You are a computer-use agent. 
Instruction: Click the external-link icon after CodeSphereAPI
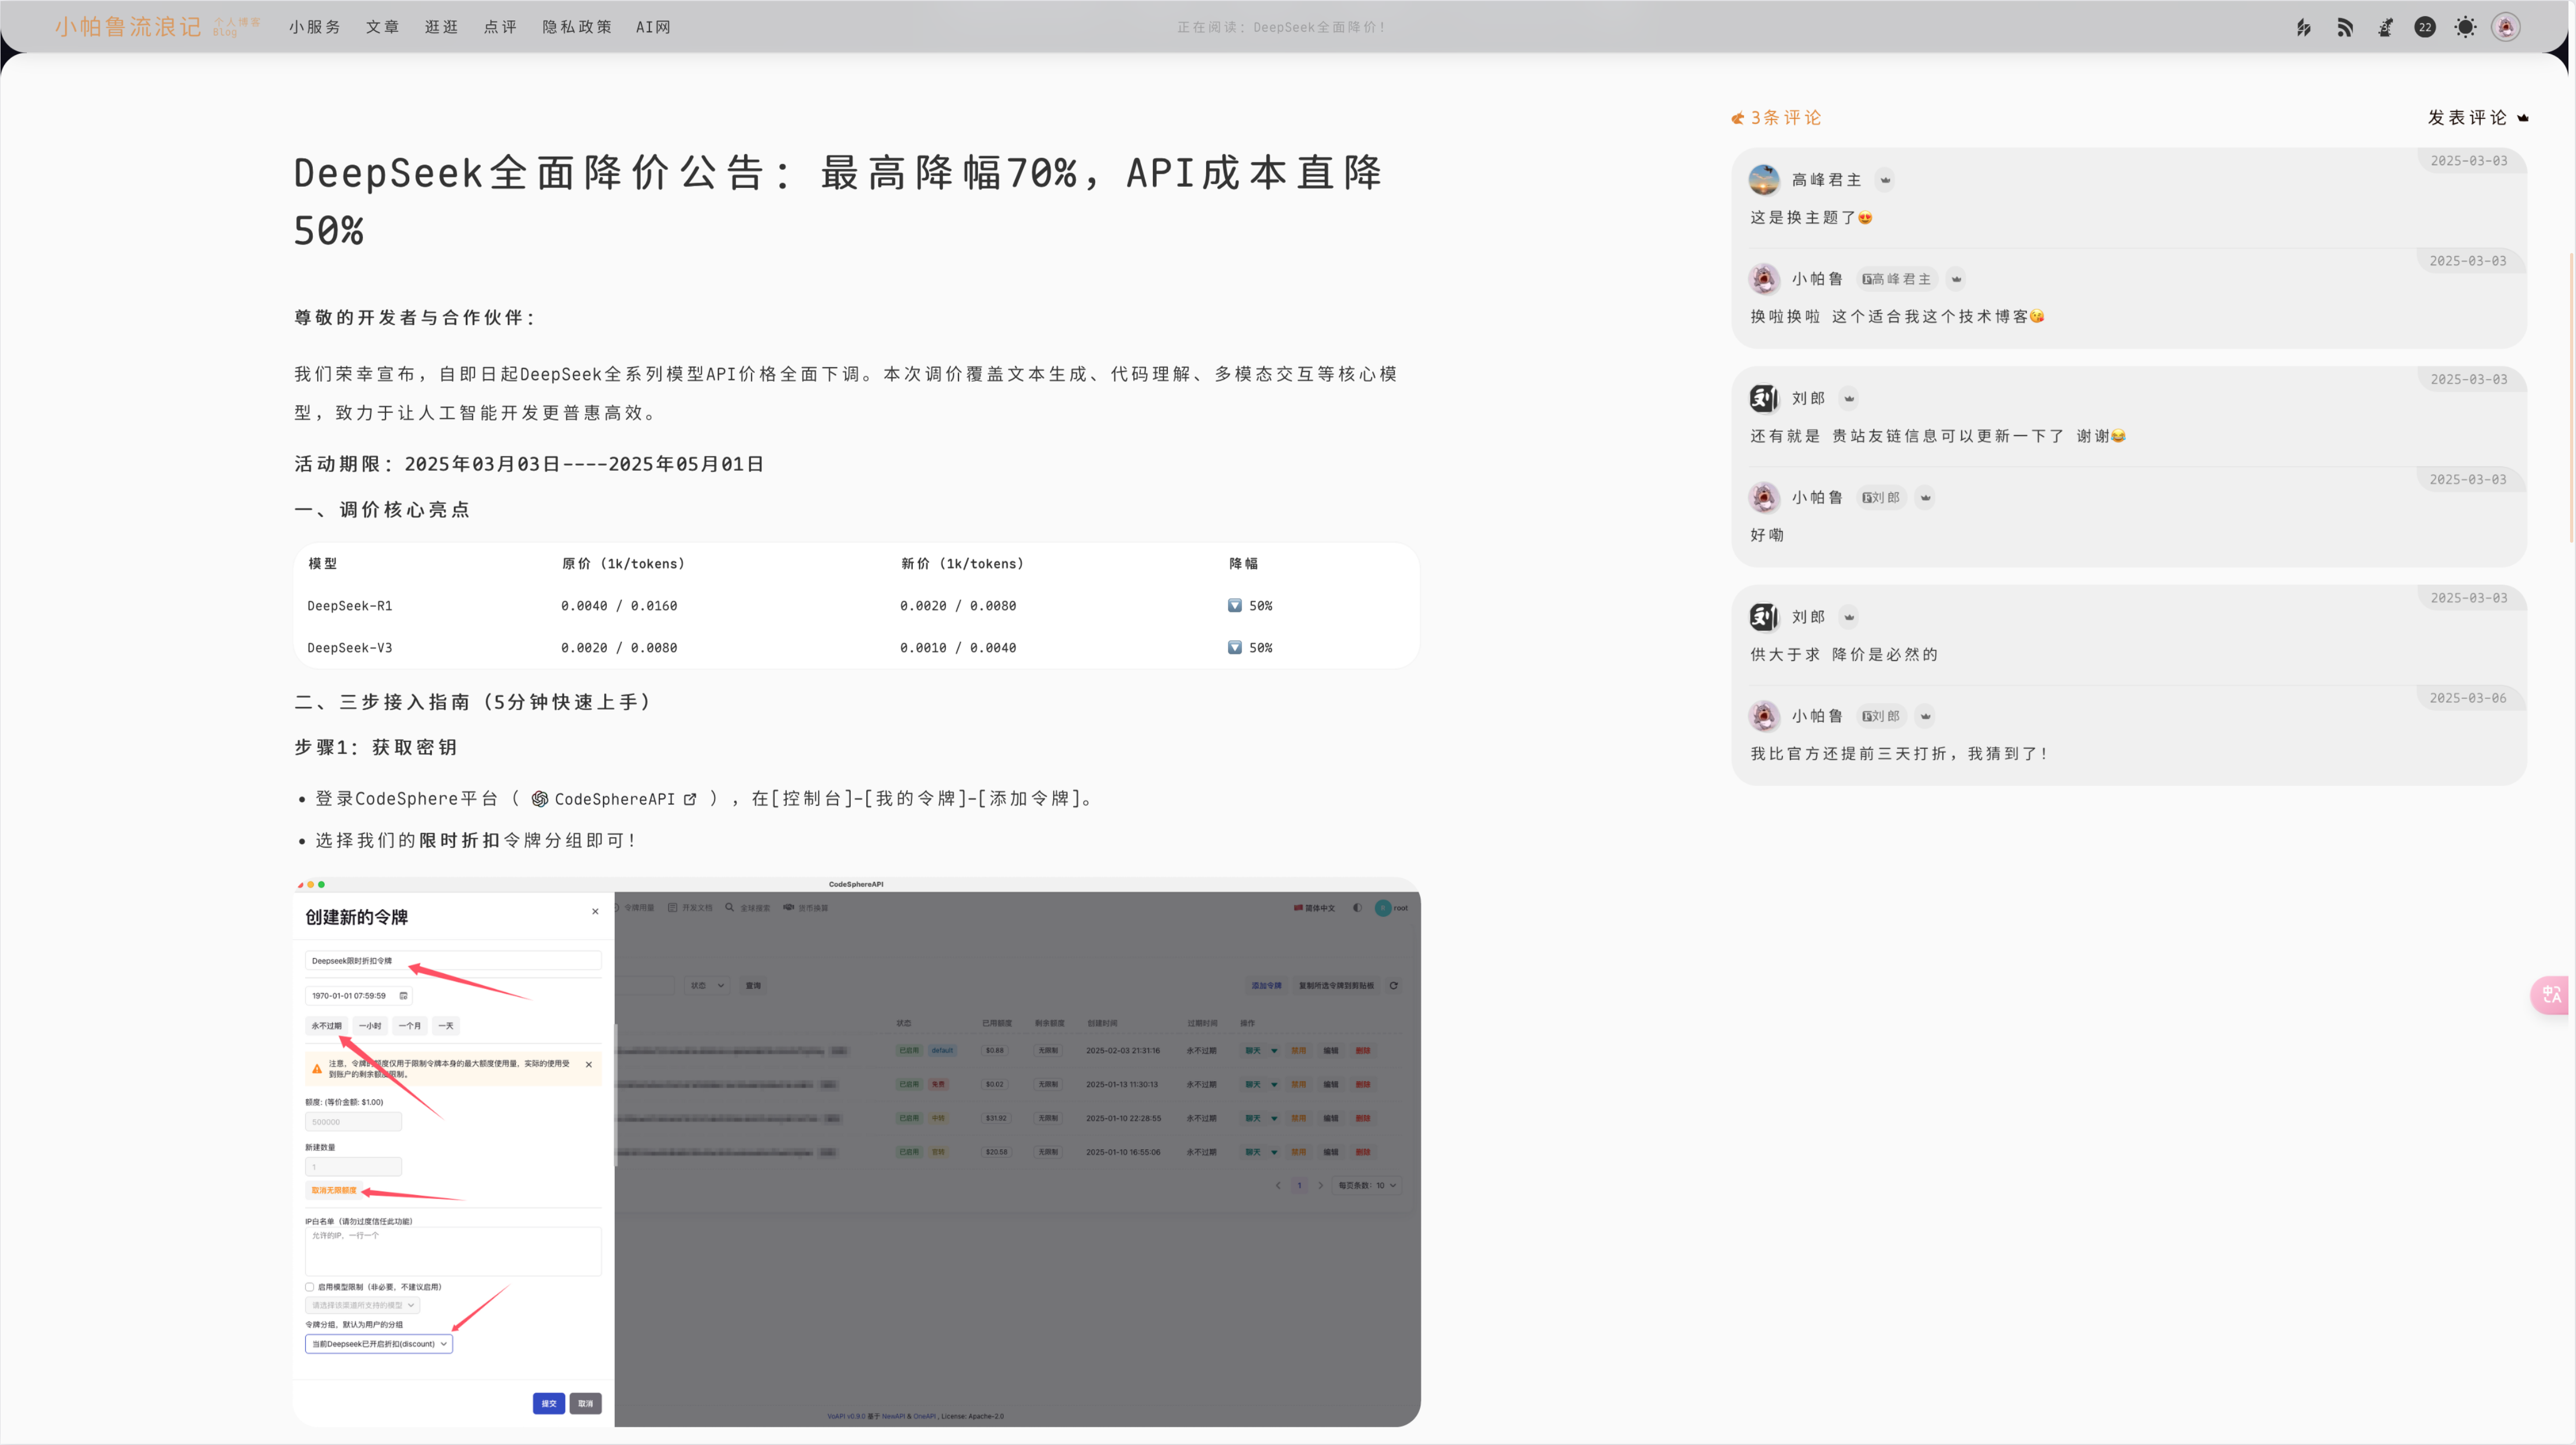click(690, 799)
